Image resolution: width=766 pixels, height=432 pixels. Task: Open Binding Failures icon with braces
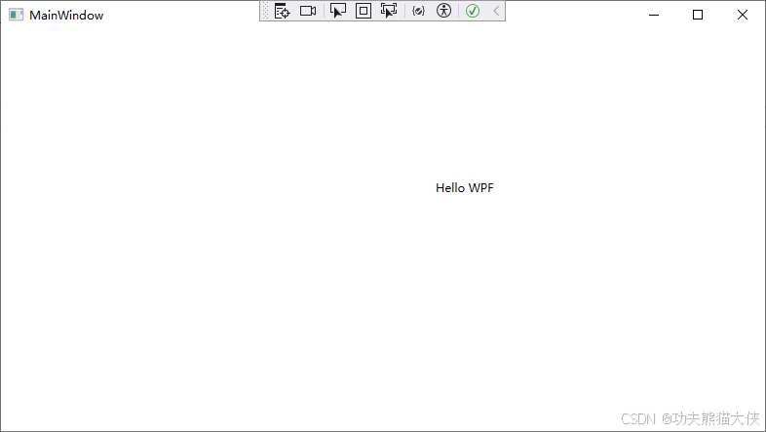418,11
